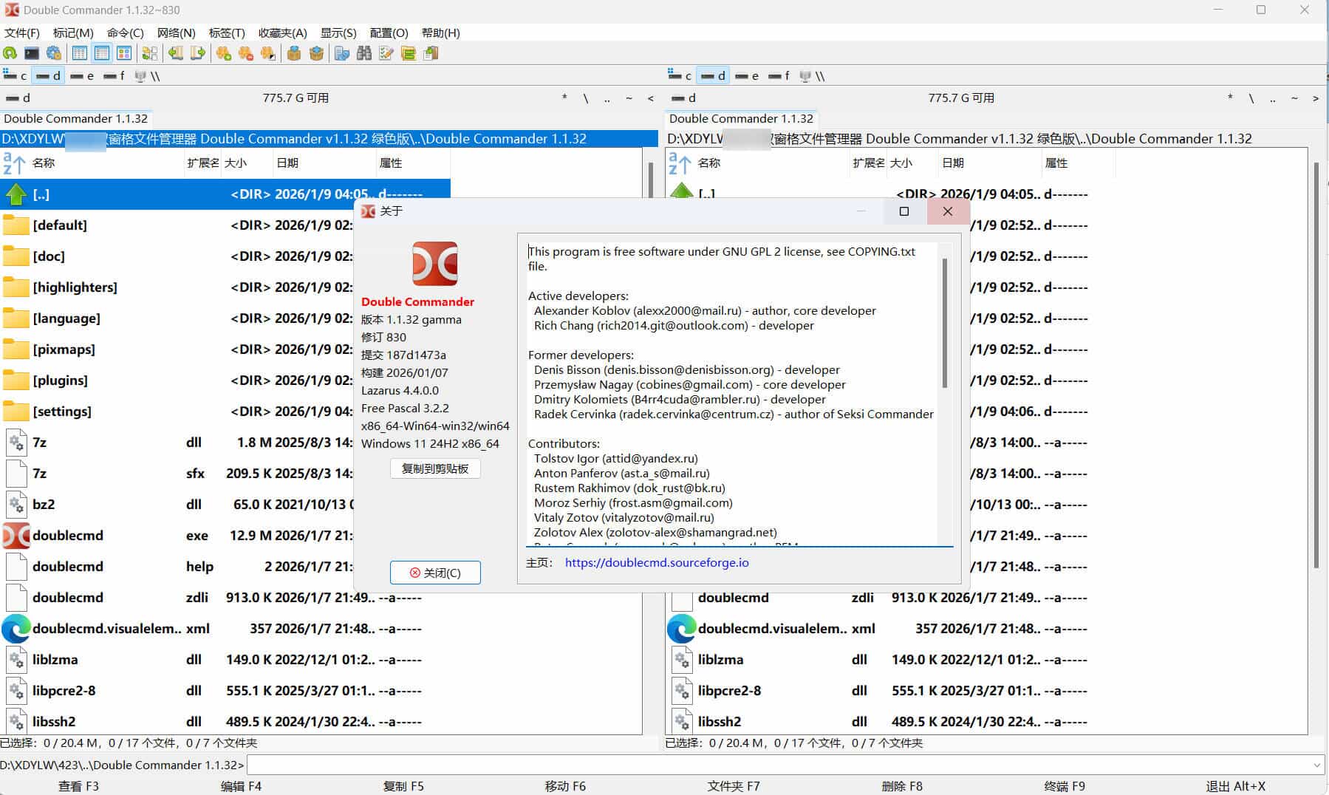Click the 复制到剪贴板 button

[435, 468]
